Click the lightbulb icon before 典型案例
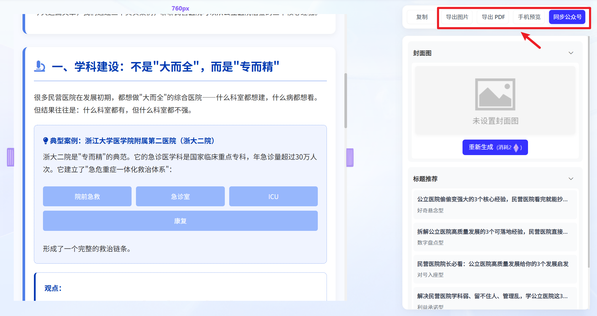Viewport: 597px width, 316px height. coord(46,141)
